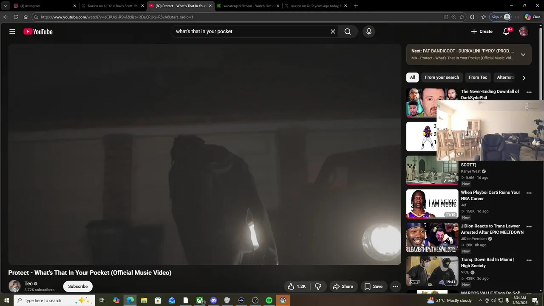Go to YouTube home via logo
The width and height of the screenshot is (544, 306).
[38, 31]
